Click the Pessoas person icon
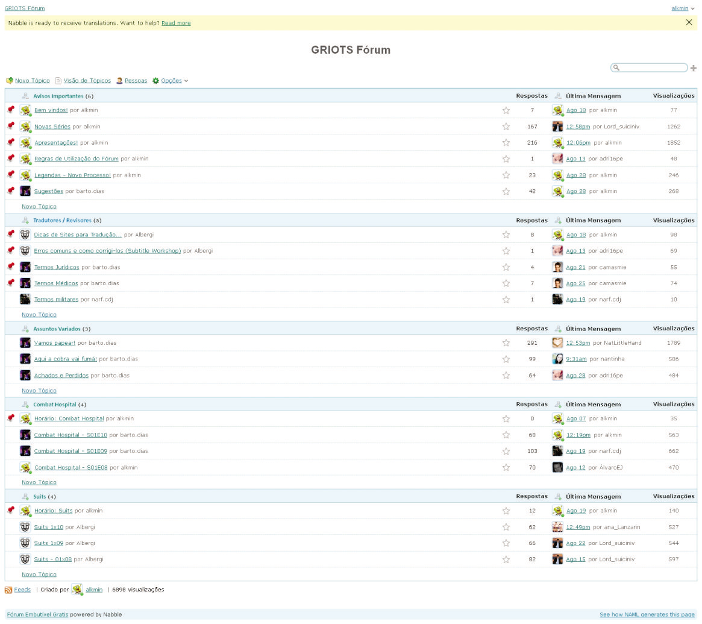Screen dimensions: 702x624 click(x=119, y=81)
